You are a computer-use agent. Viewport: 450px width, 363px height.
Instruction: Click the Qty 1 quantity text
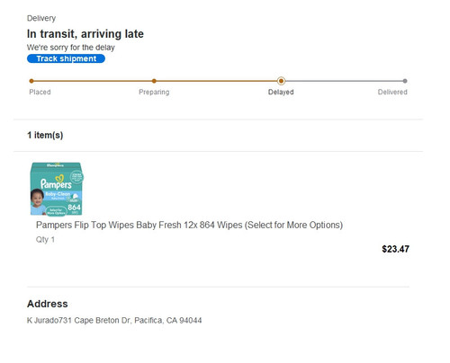click(x=45, y=240)
